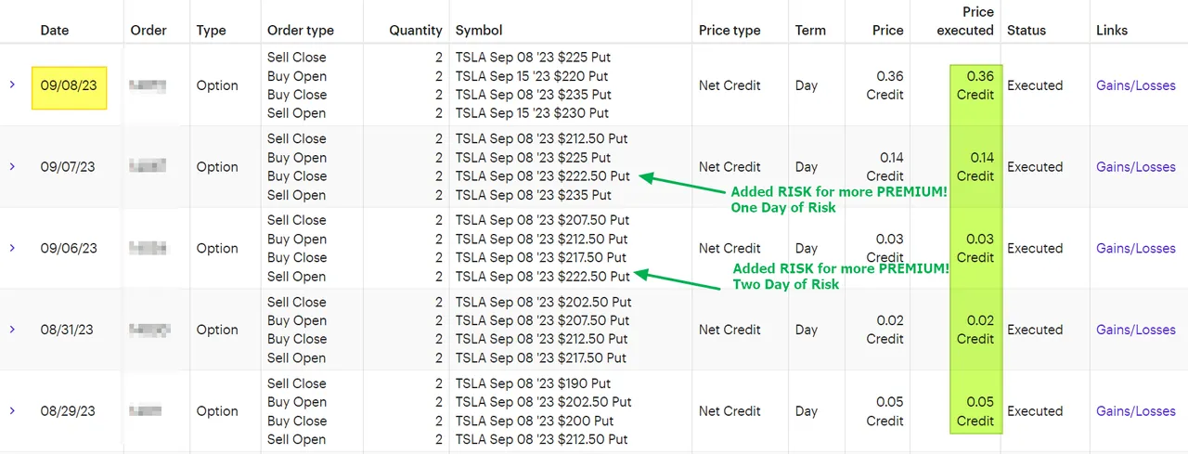Image resolution: width=1188 pixels, height=454 pixels.
Task: Open Gains/Losses link for 09/08/23 order
Action: point(1136,85)
